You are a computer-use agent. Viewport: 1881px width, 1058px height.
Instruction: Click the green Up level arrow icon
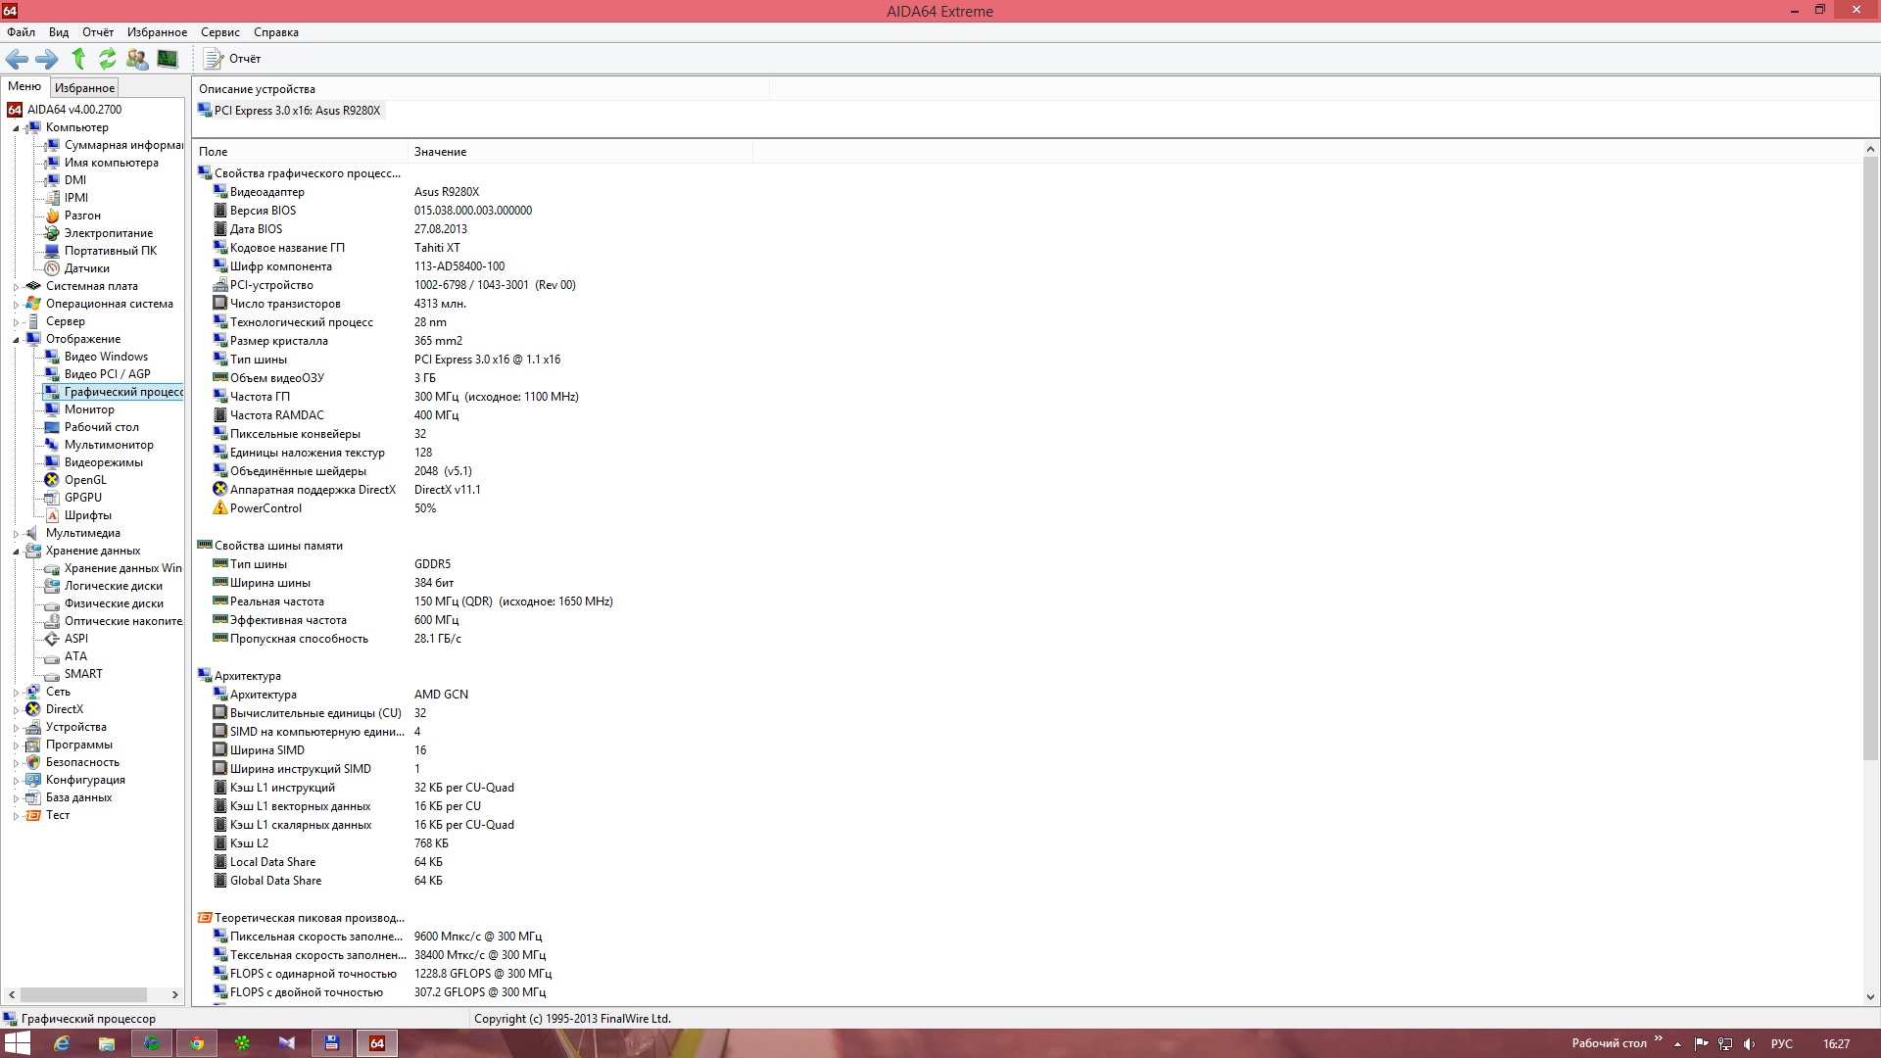[x=78, y=59]
